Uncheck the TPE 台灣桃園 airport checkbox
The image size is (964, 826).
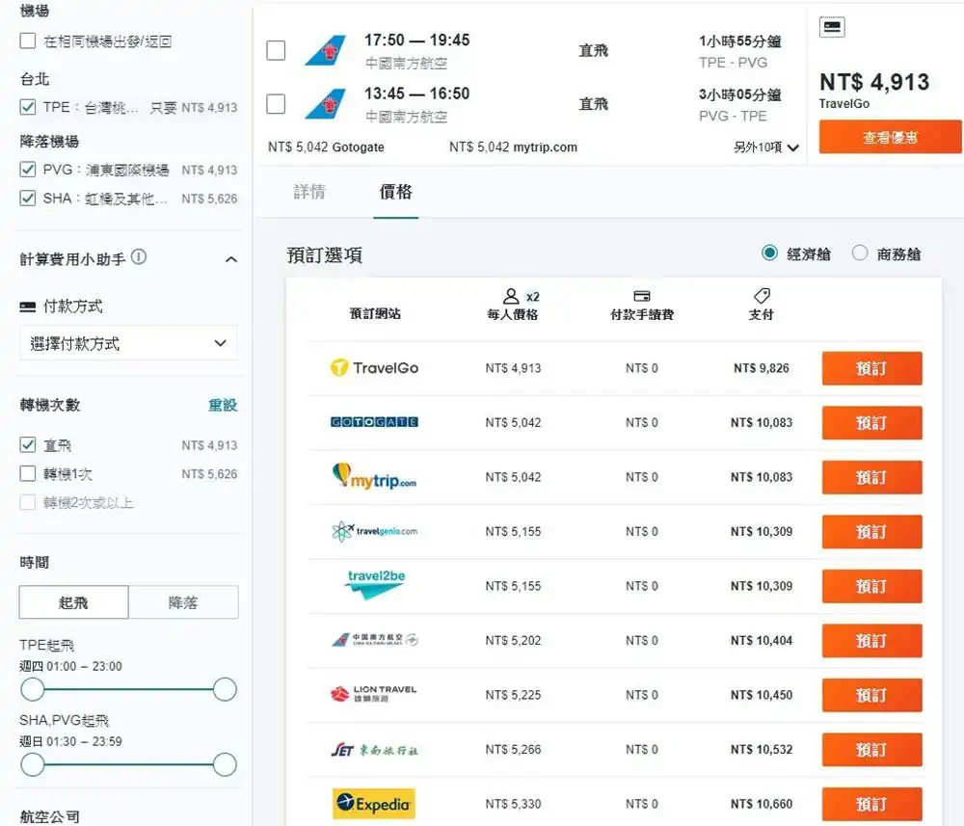[28, 107]
